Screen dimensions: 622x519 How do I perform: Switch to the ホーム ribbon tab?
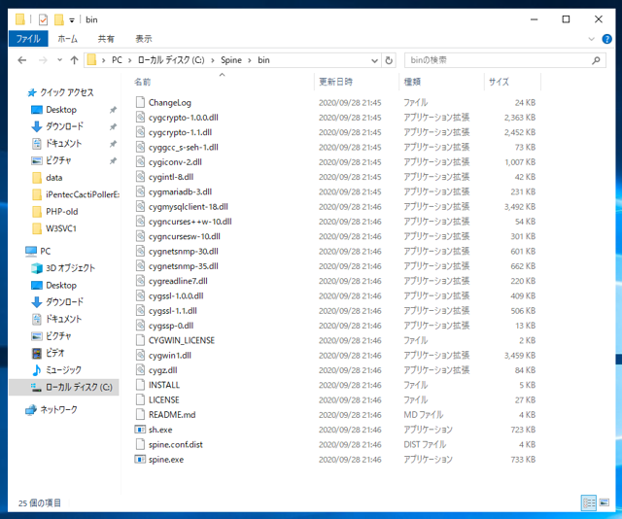click(x=68, y=39)
